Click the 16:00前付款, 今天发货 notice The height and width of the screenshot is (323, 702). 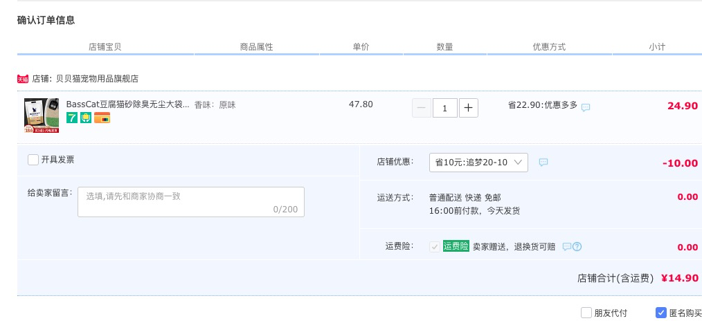coord(474,211)
